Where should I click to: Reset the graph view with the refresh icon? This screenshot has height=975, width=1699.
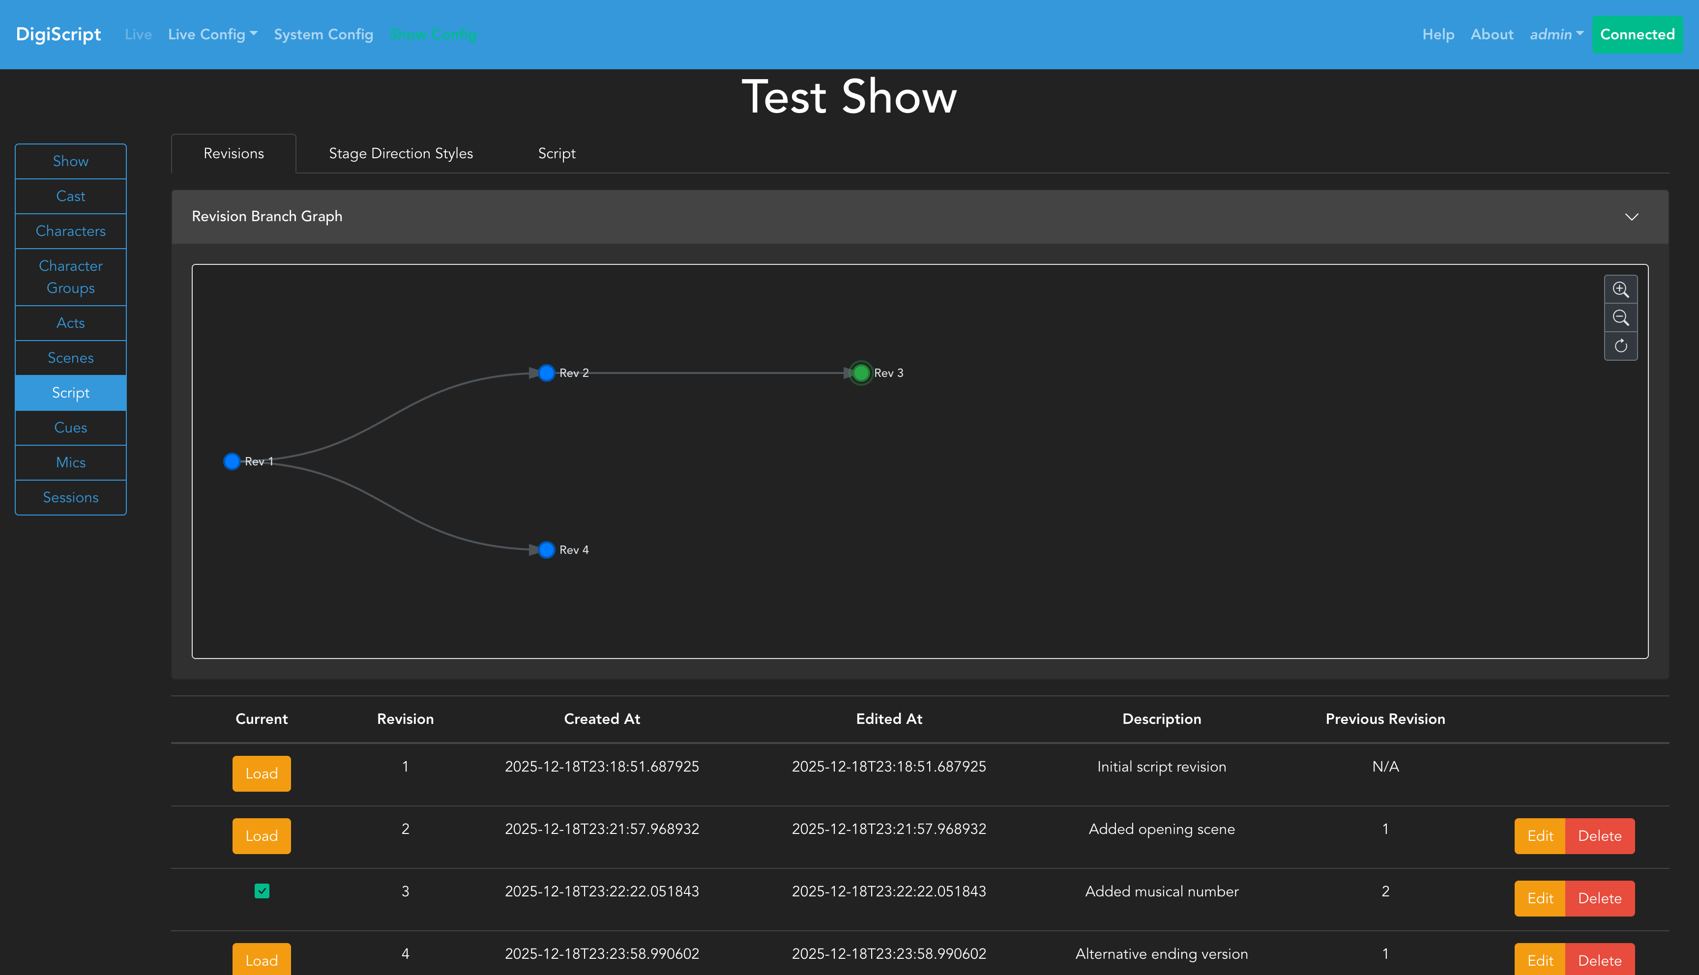(1620, 345)
